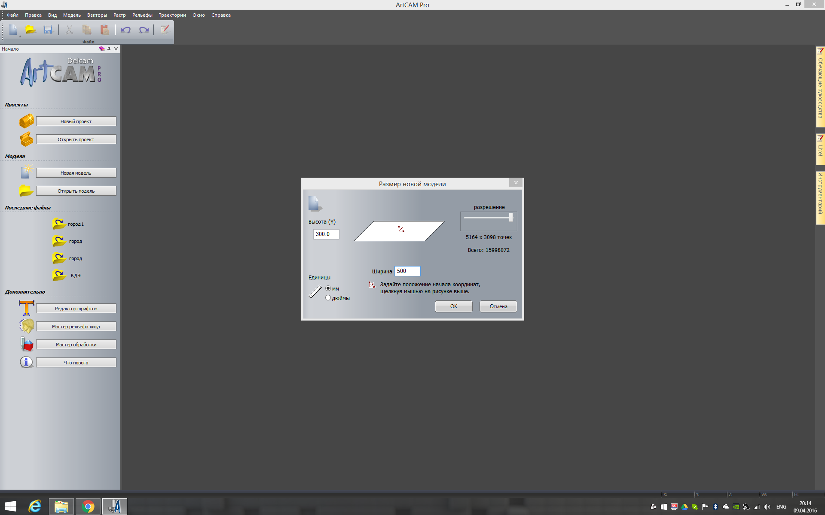Click the New file toolbar icon

tap(13, 30)
